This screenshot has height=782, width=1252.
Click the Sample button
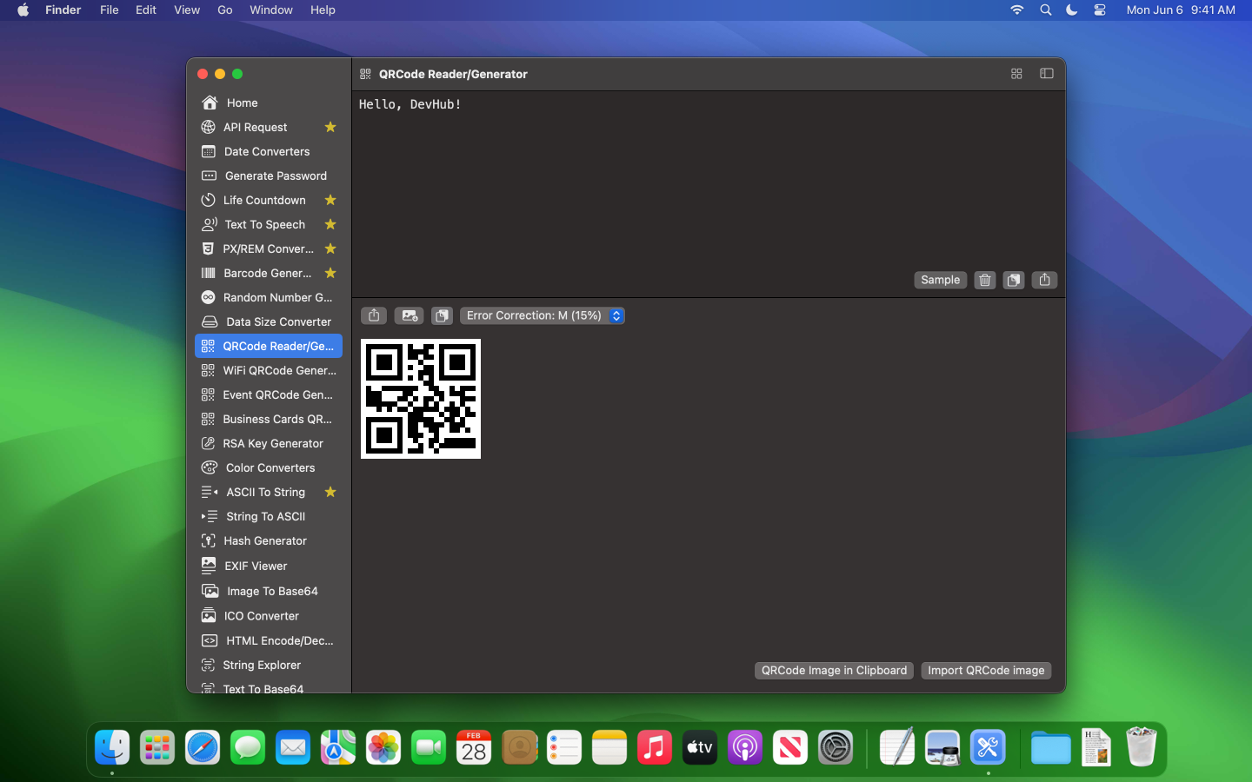(x=940, y=280)
